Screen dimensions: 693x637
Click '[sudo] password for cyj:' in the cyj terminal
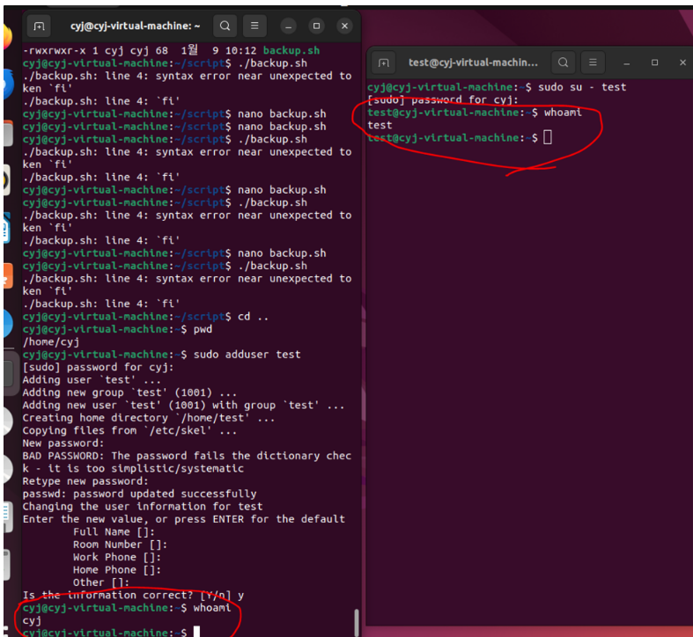98,367
